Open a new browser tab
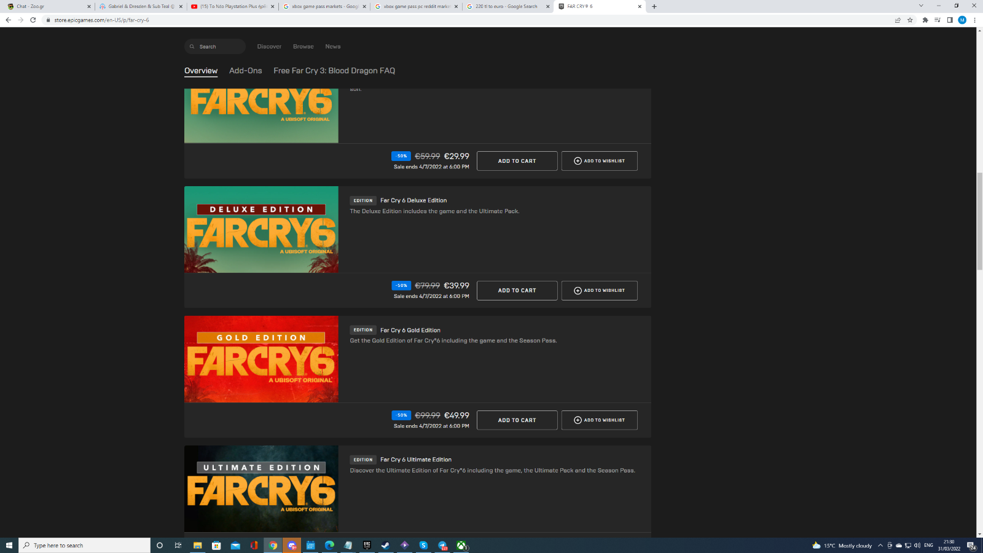The image size is (983, 553). point(654,6)
